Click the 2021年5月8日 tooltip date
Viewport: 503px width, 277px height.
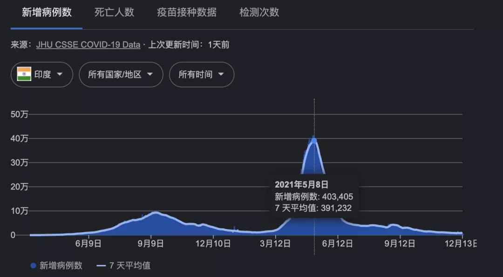(x=301, y=184)
